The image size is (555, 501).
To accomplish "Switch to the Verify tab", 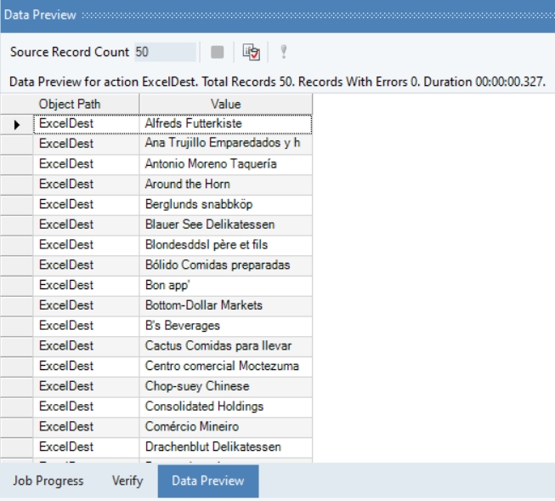I will pos(127,481).
